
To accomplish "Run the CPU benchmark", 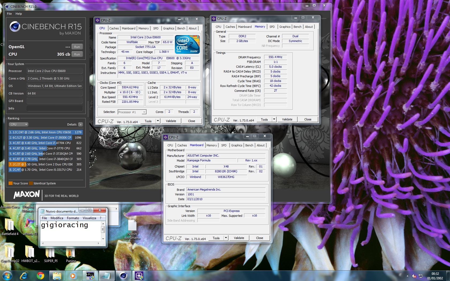I will pos(77,54).
